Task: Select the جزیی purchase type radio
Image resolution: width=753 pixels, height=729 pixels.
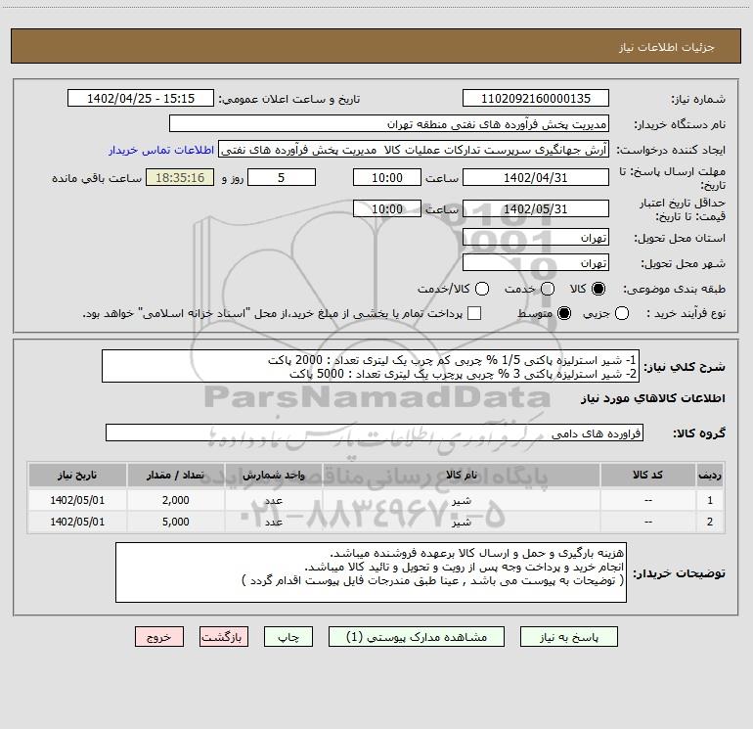Action: click(x=622, y=313)
